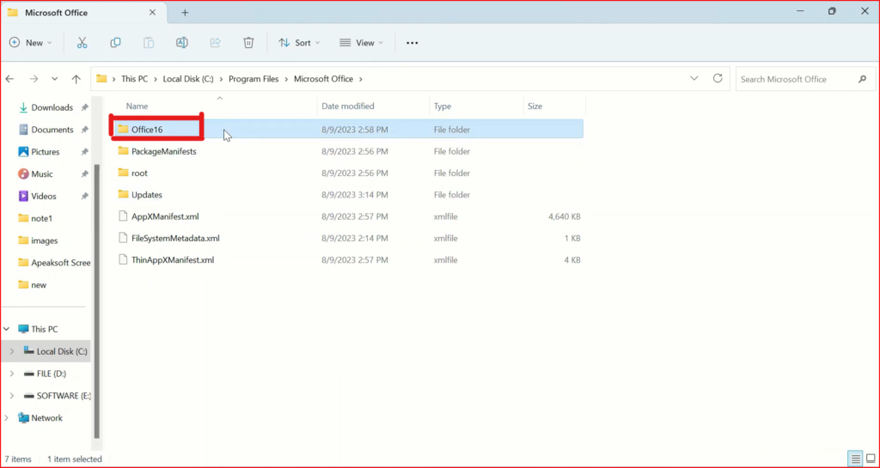Viewport: 880px width, 468px height.
Task: Open Downloads in the navigation pane
Action: (52, 107)
